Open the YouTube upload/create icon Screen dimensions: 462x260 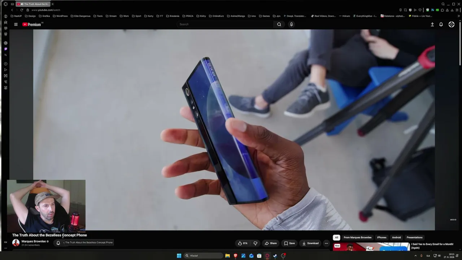(432, 25)
